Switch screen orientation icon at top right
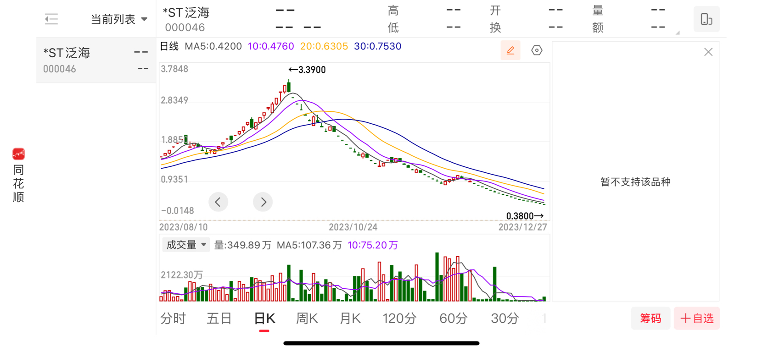Image resolution: width=763 pixels, height=352 pixels. (706, 19)
